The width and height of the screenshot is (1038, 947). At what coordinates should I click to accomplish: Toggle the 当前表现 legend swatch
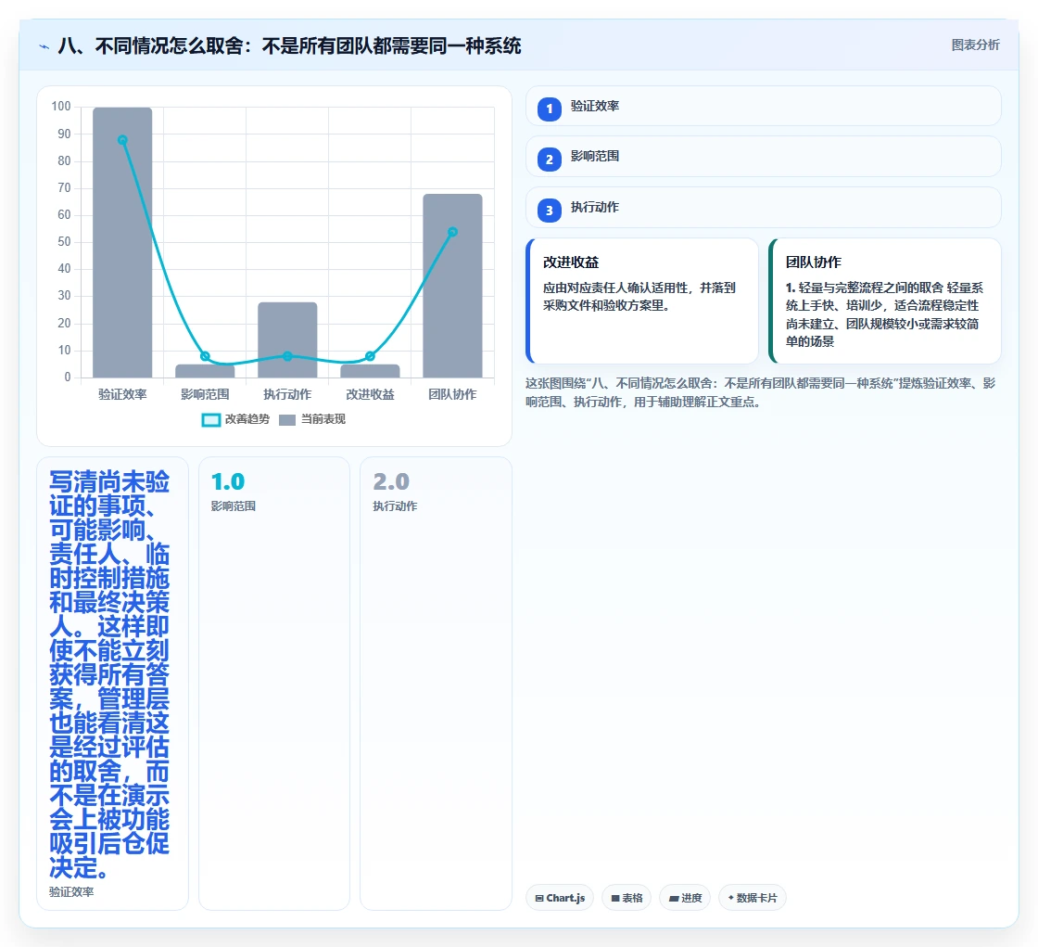click(286, 419)
